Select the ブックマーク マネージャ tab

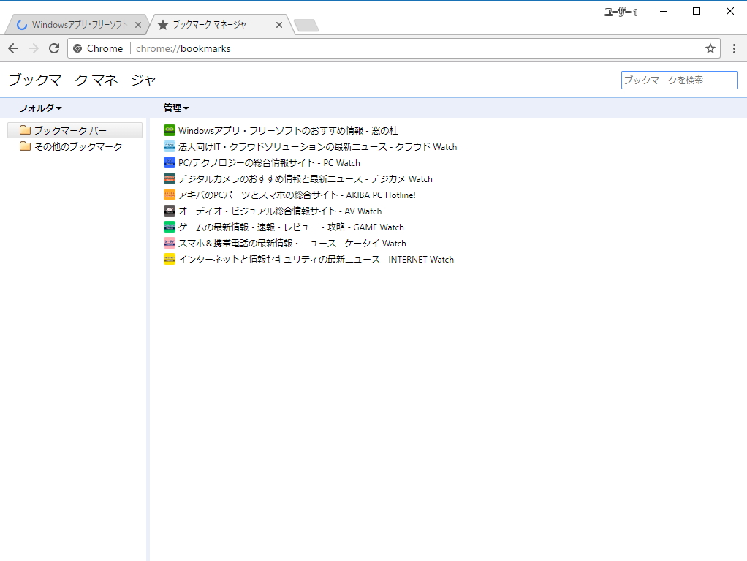(x=212, y=23)
